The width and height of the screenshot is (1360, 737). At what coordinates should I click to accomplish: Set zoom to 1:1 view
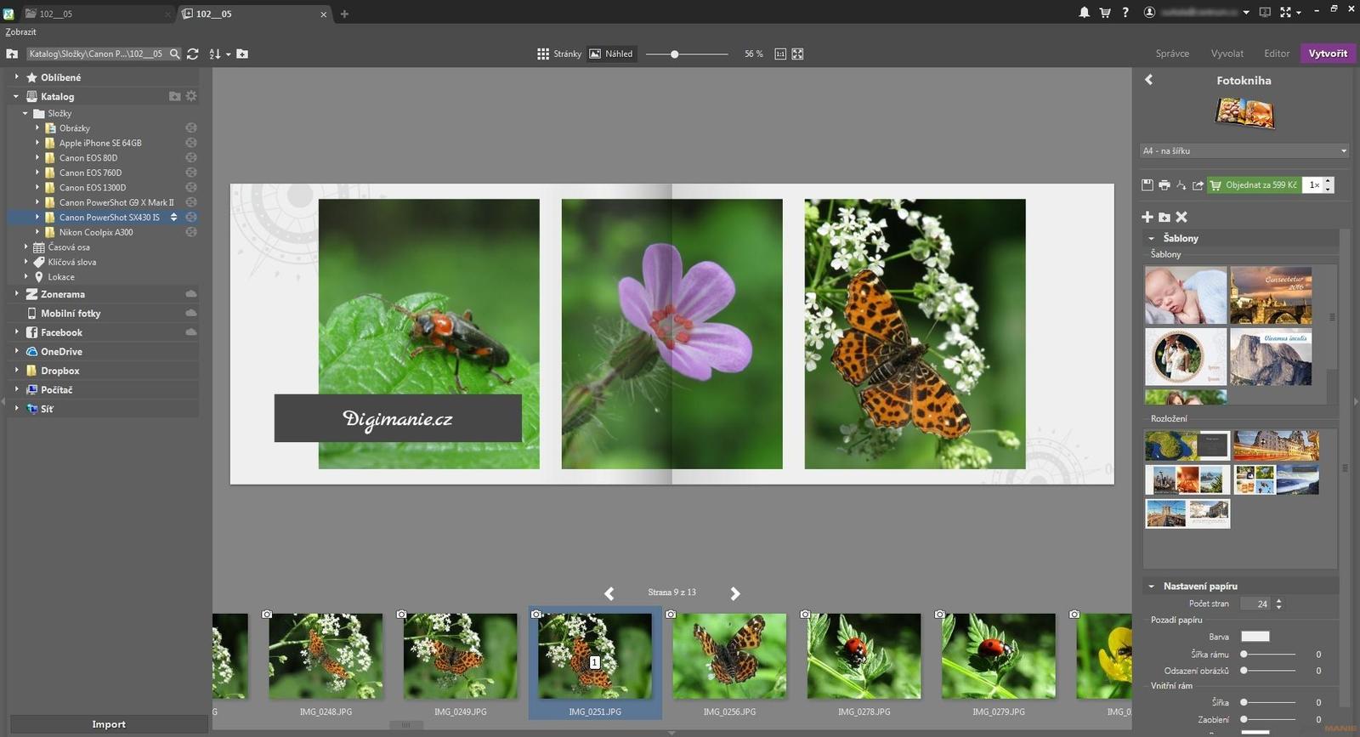pos(780,54)
